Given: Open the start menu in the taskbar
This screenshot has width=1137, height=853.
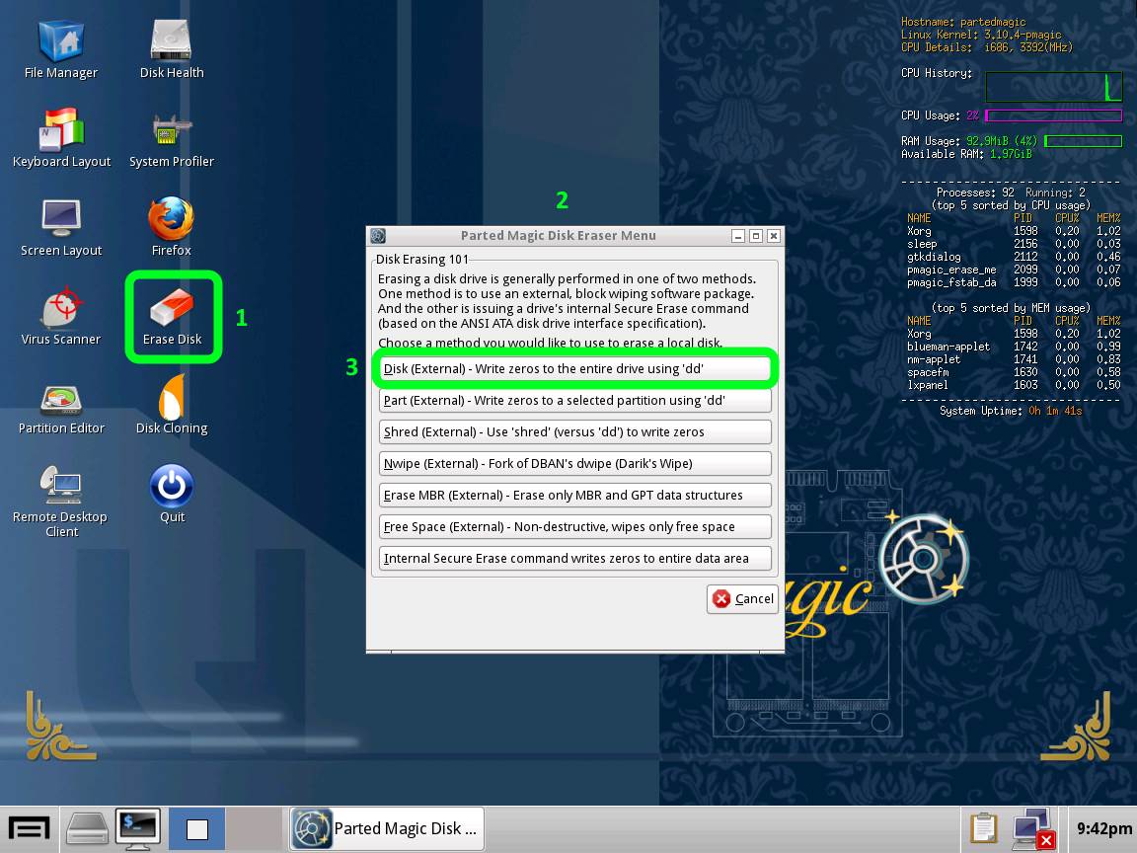Looking at the screenshot, I should (x=29, y=828).
